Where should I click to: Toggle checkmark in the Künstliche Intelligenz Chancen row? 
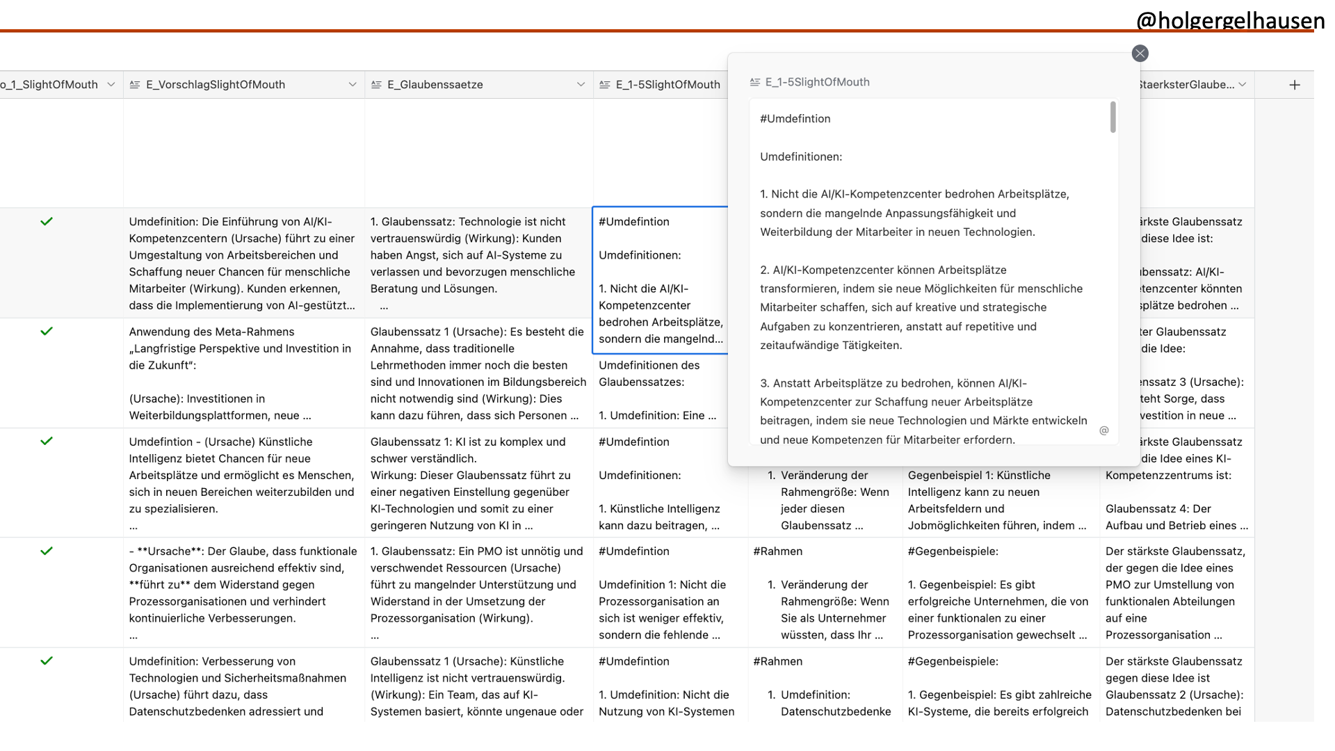[x=47, y=442]
